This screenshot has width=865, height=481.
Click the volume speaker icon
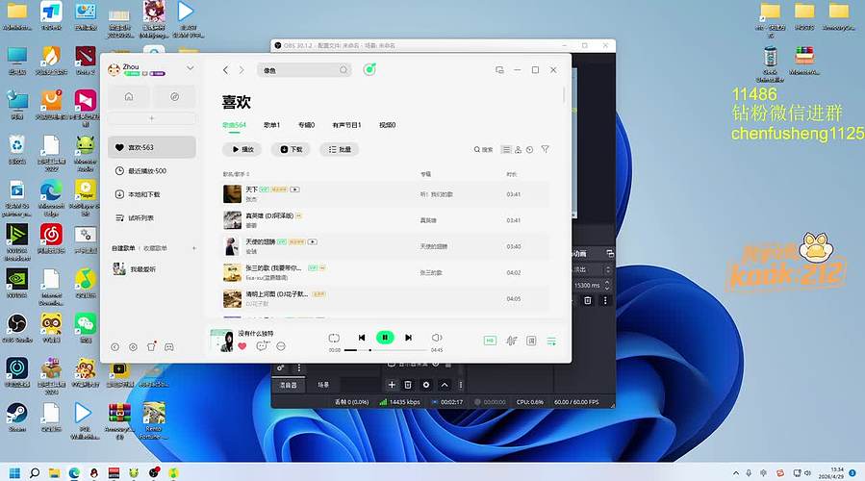(x=437, y=338)
